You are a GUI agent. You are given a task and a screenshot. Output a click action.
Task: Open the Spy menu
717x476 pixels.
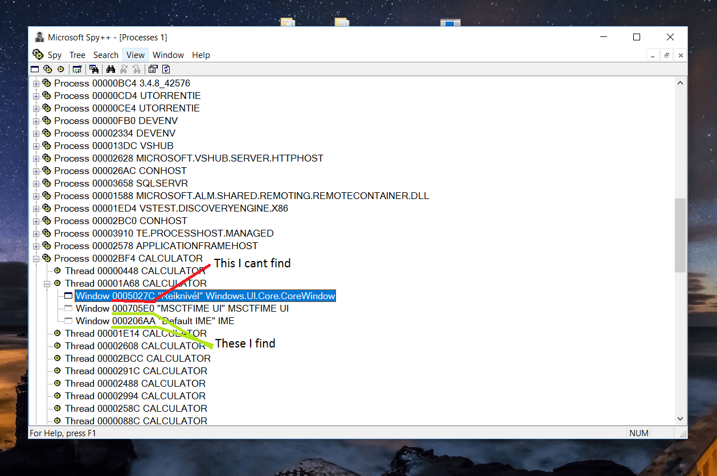(55, 55)
